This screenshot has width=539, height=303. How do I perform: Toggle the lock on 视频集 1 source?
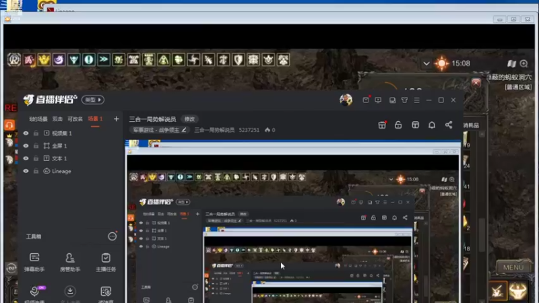pyautogui.click(x=36, y=133)
